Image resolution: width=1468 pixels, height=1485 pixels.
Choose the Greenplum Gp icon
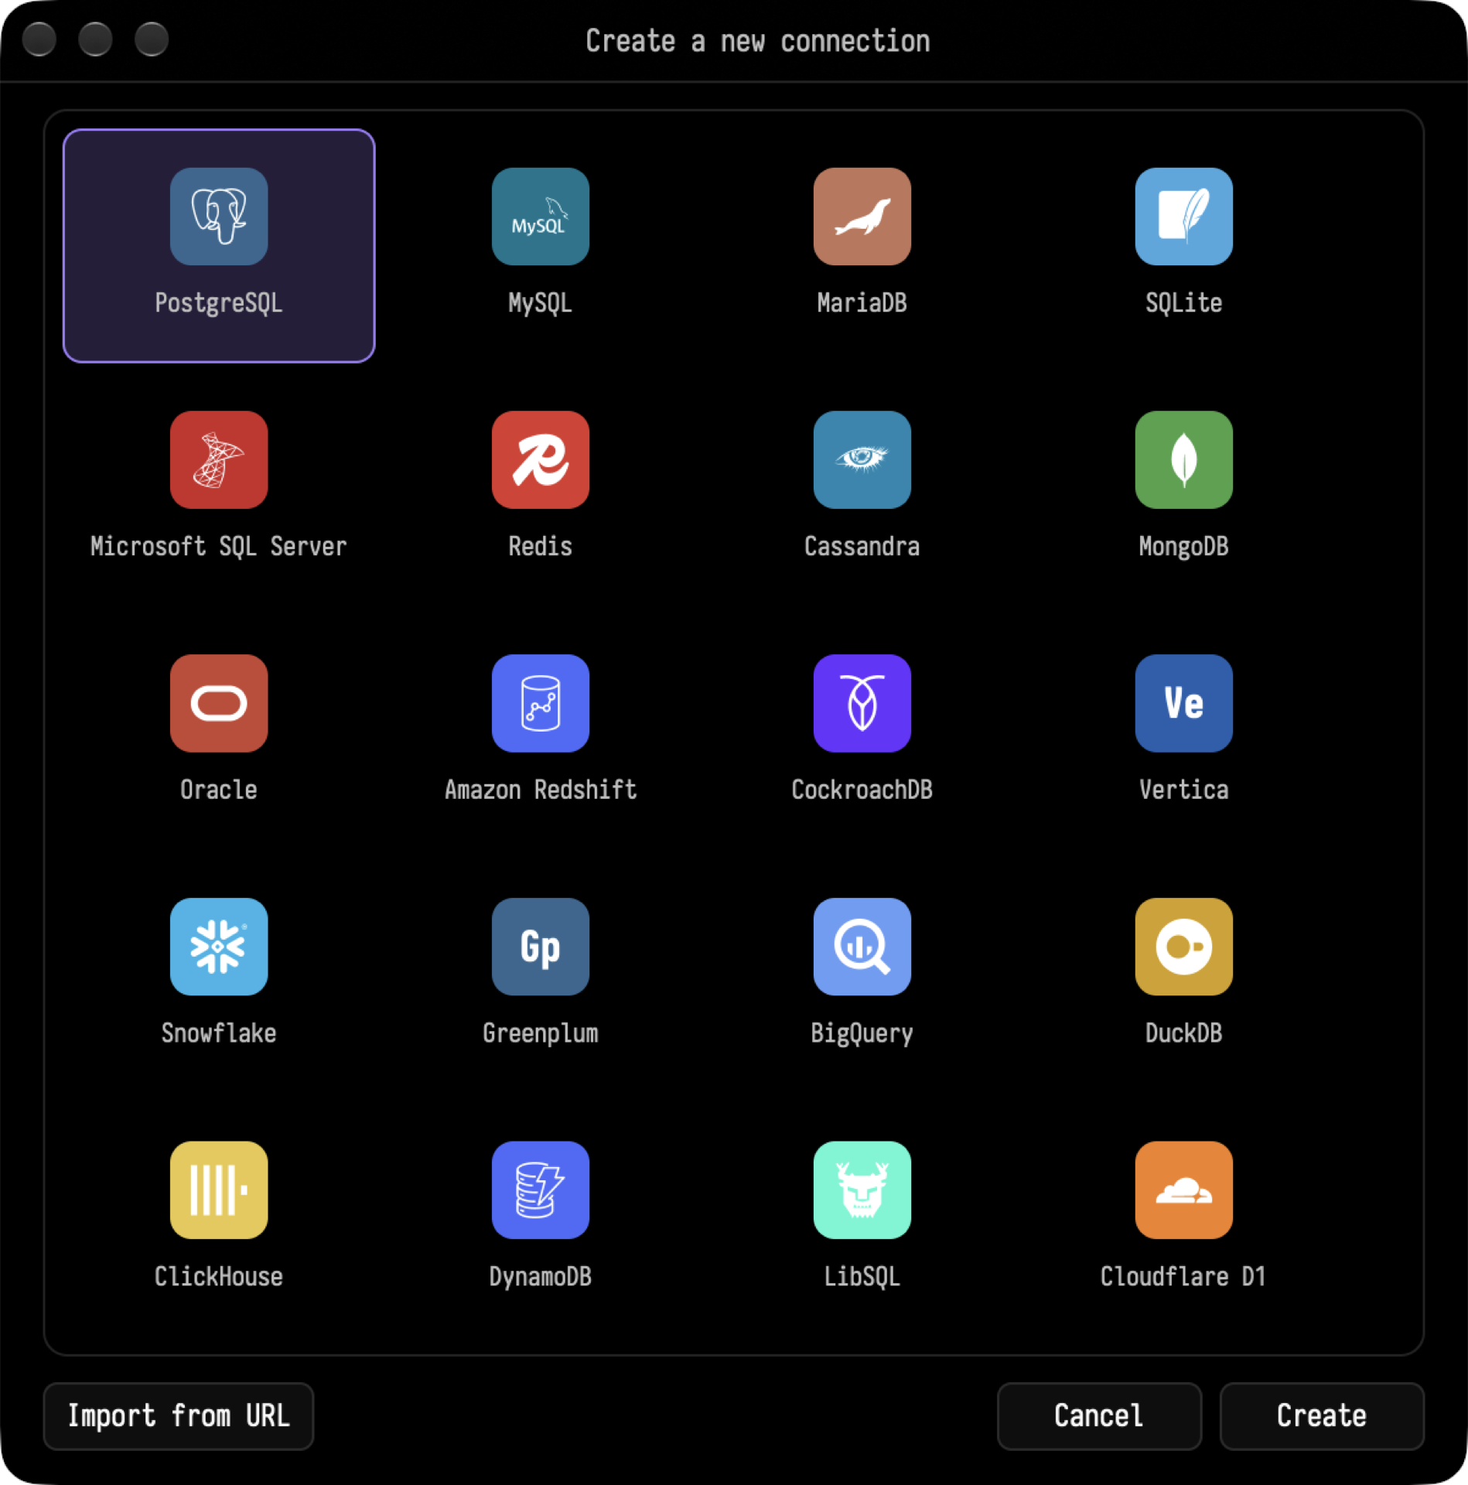pos(541,947)
